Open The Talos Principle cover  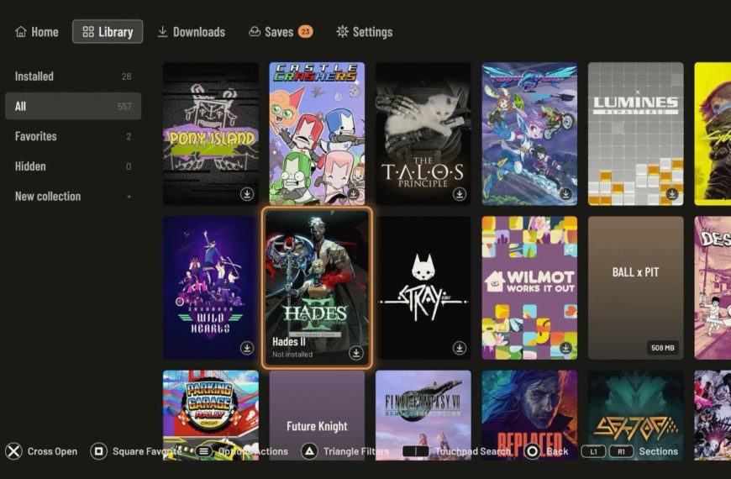click(423, 134)
